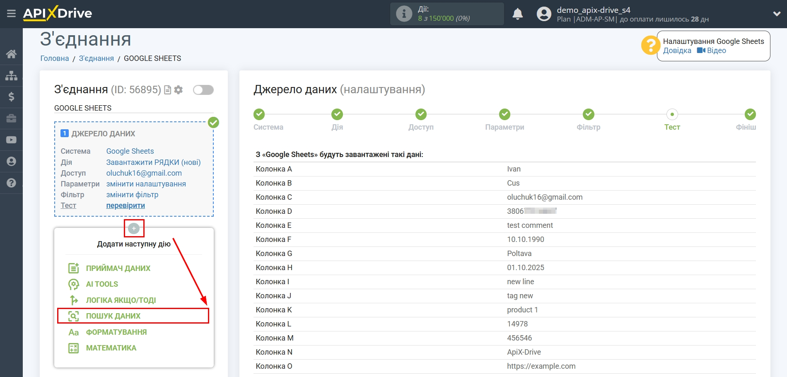Select AI TOOLS in the action menu
The width and height of the screenshot is (787, 377).
pos(102,284)
